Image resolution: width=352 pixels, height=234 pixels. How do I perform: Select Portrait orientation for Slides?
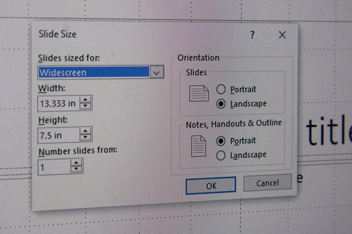pyautogui.click(x=221, y=89)
